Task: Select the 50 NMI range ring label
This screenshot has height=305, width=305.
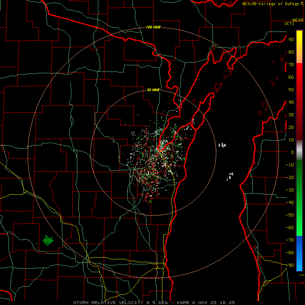Action: tap(153, 90)
